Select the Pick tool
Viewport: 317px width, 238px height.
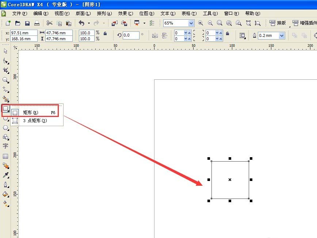[x=5, y=51]
